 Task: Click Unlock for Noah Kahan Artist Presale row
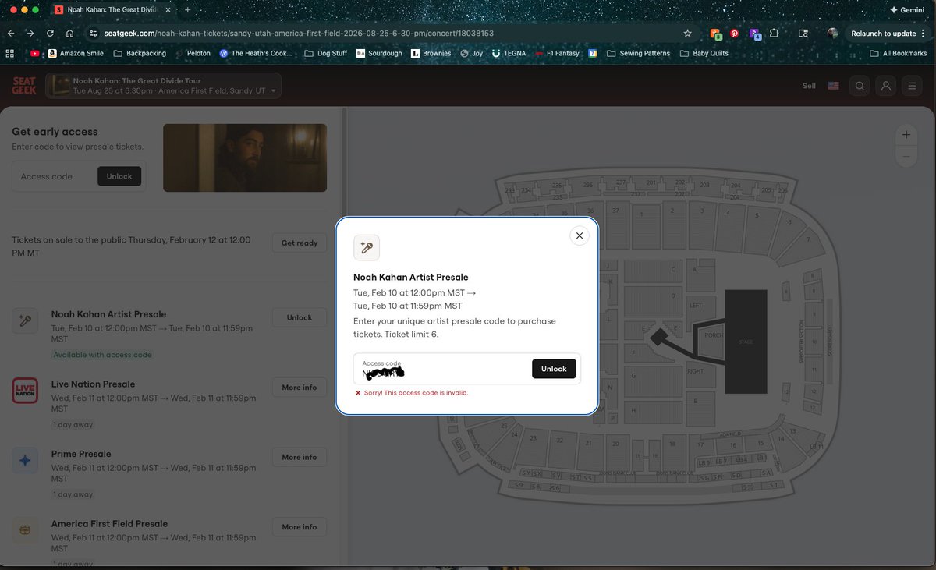pyautogui.click(x=300, y=317)
